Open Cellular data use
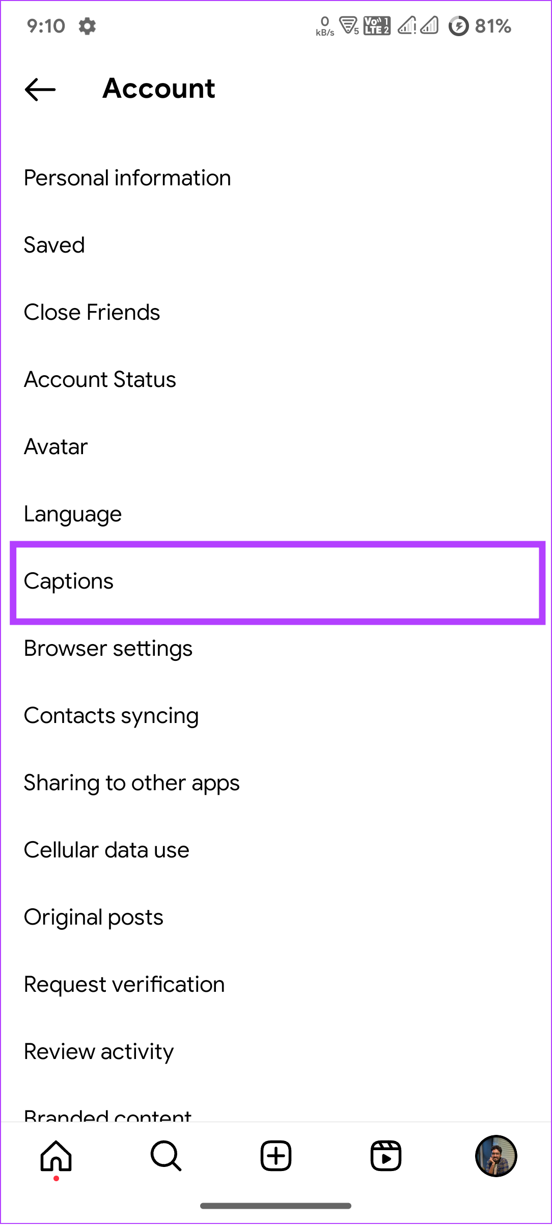This screenshot has height=1225, width=552. tap(276, 850)
